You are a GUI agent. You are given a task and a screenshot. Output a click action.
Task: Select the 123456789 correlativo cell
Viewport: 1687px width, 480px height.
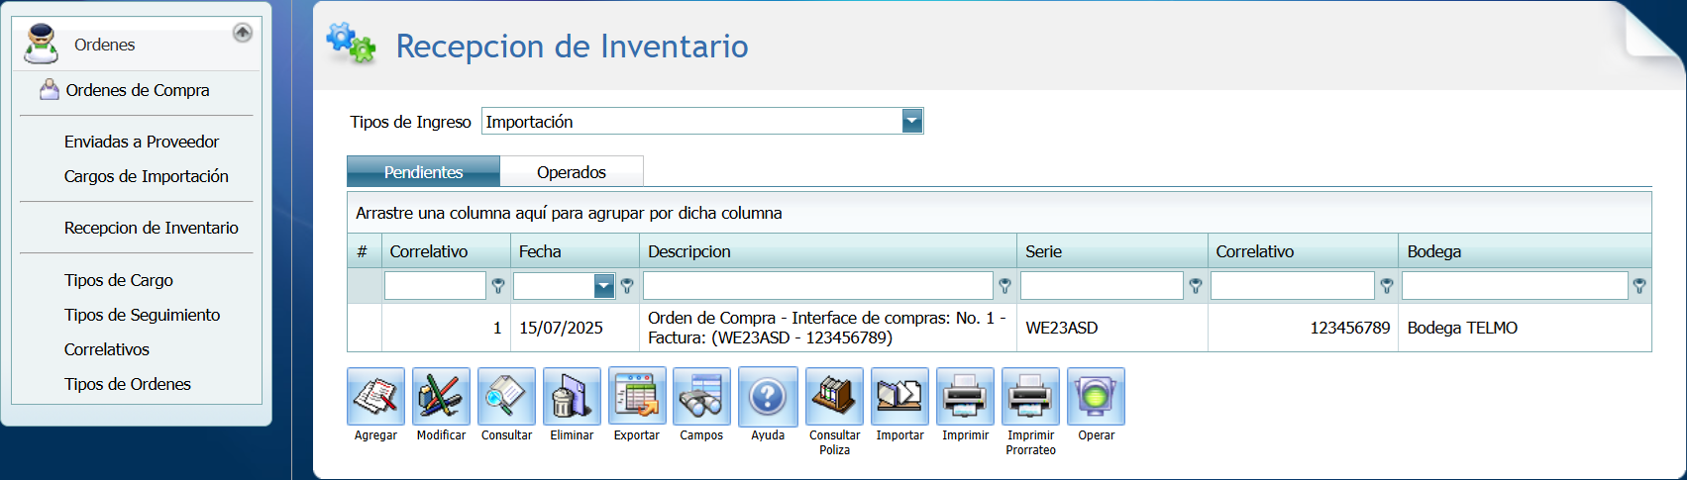tap(1303, 328)
